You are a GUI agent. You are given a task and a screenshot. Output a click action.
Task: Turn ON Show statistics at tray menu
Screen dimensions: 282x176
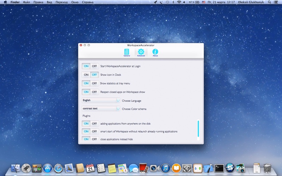(86, 83)
